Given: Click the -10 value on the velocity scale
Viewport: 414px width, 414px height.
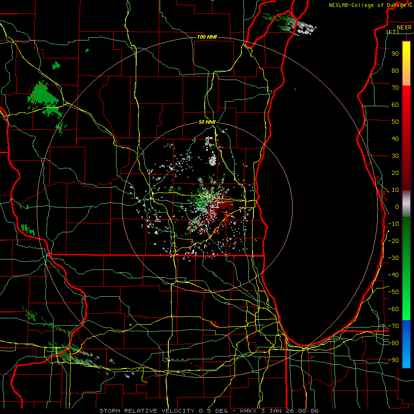Looking at the screenshot, I should [x=393, y=224].
